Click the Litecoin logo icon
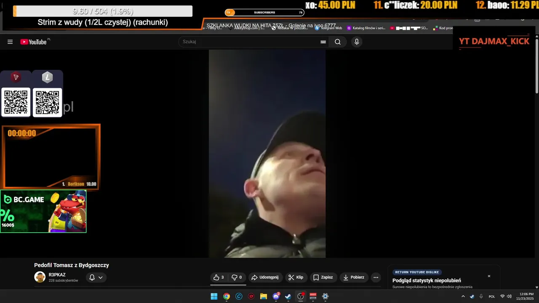The image size is (539, 303). pos(47,77)
